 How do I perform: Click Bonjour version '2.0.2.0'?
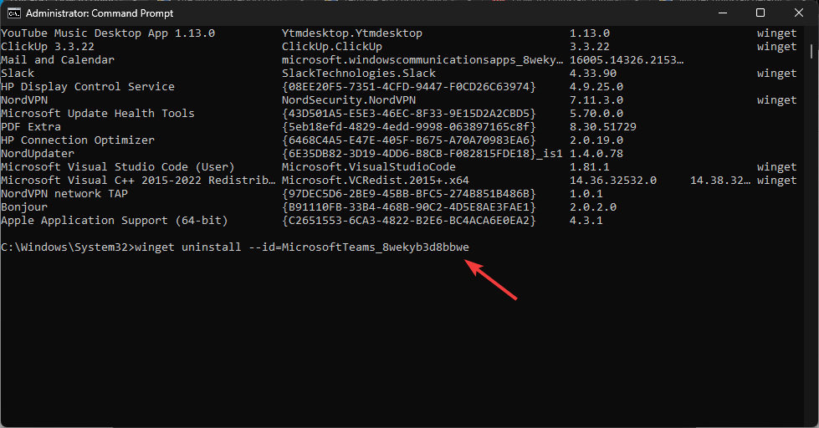[x=593, y=207]
